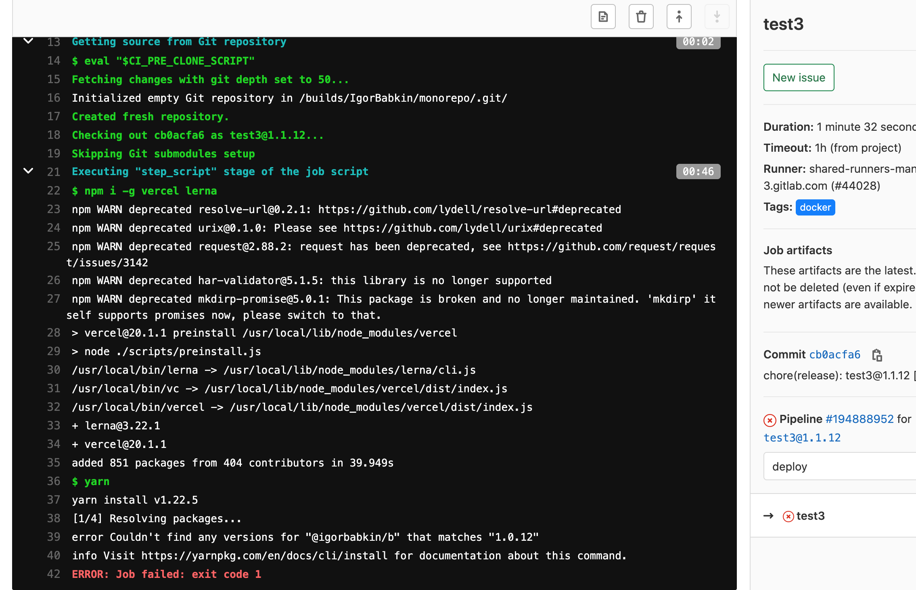Screen dimensions: 916x590
Task: Copy commit SHA with the clipboard icon
Action: coord(877,356)
